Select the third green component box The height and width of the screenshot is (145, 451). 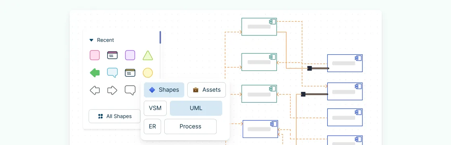(259, 94)
